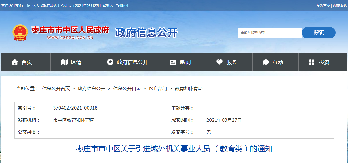The width and height of the screenshot is (348, 163).
Task: Go to 信息公开首页 in breadcrumb
Action: [56, 89]
